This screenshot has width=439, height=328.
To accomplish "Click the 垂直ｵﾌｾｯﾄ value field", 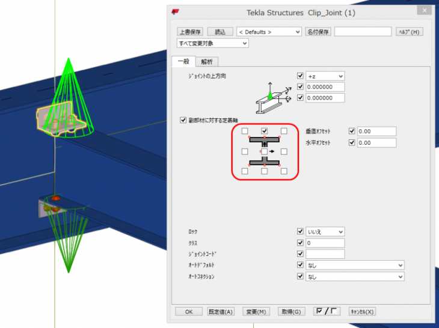I will 377,132.
